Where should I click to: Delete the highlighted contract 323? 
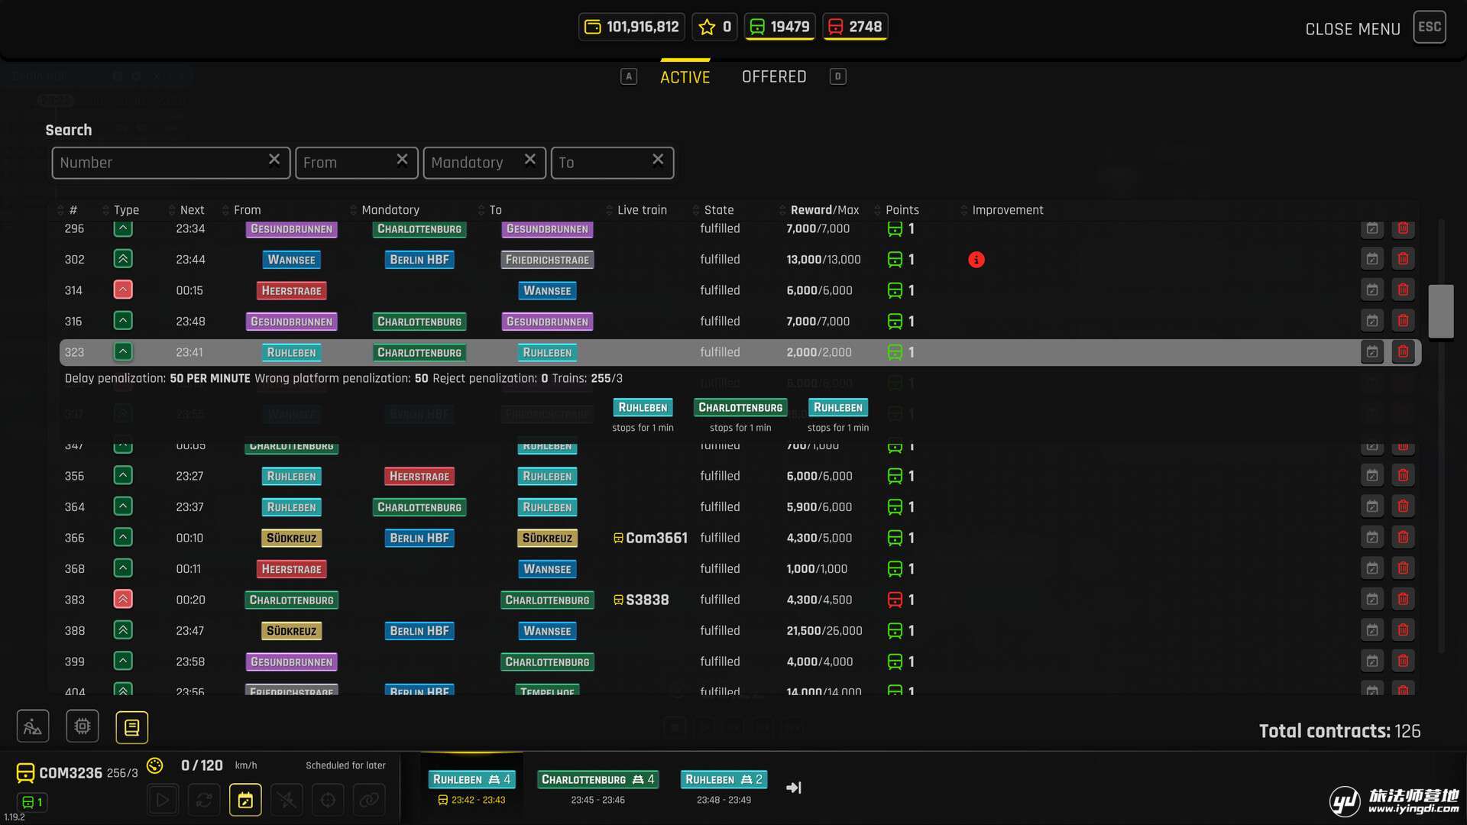[1403, 352]
